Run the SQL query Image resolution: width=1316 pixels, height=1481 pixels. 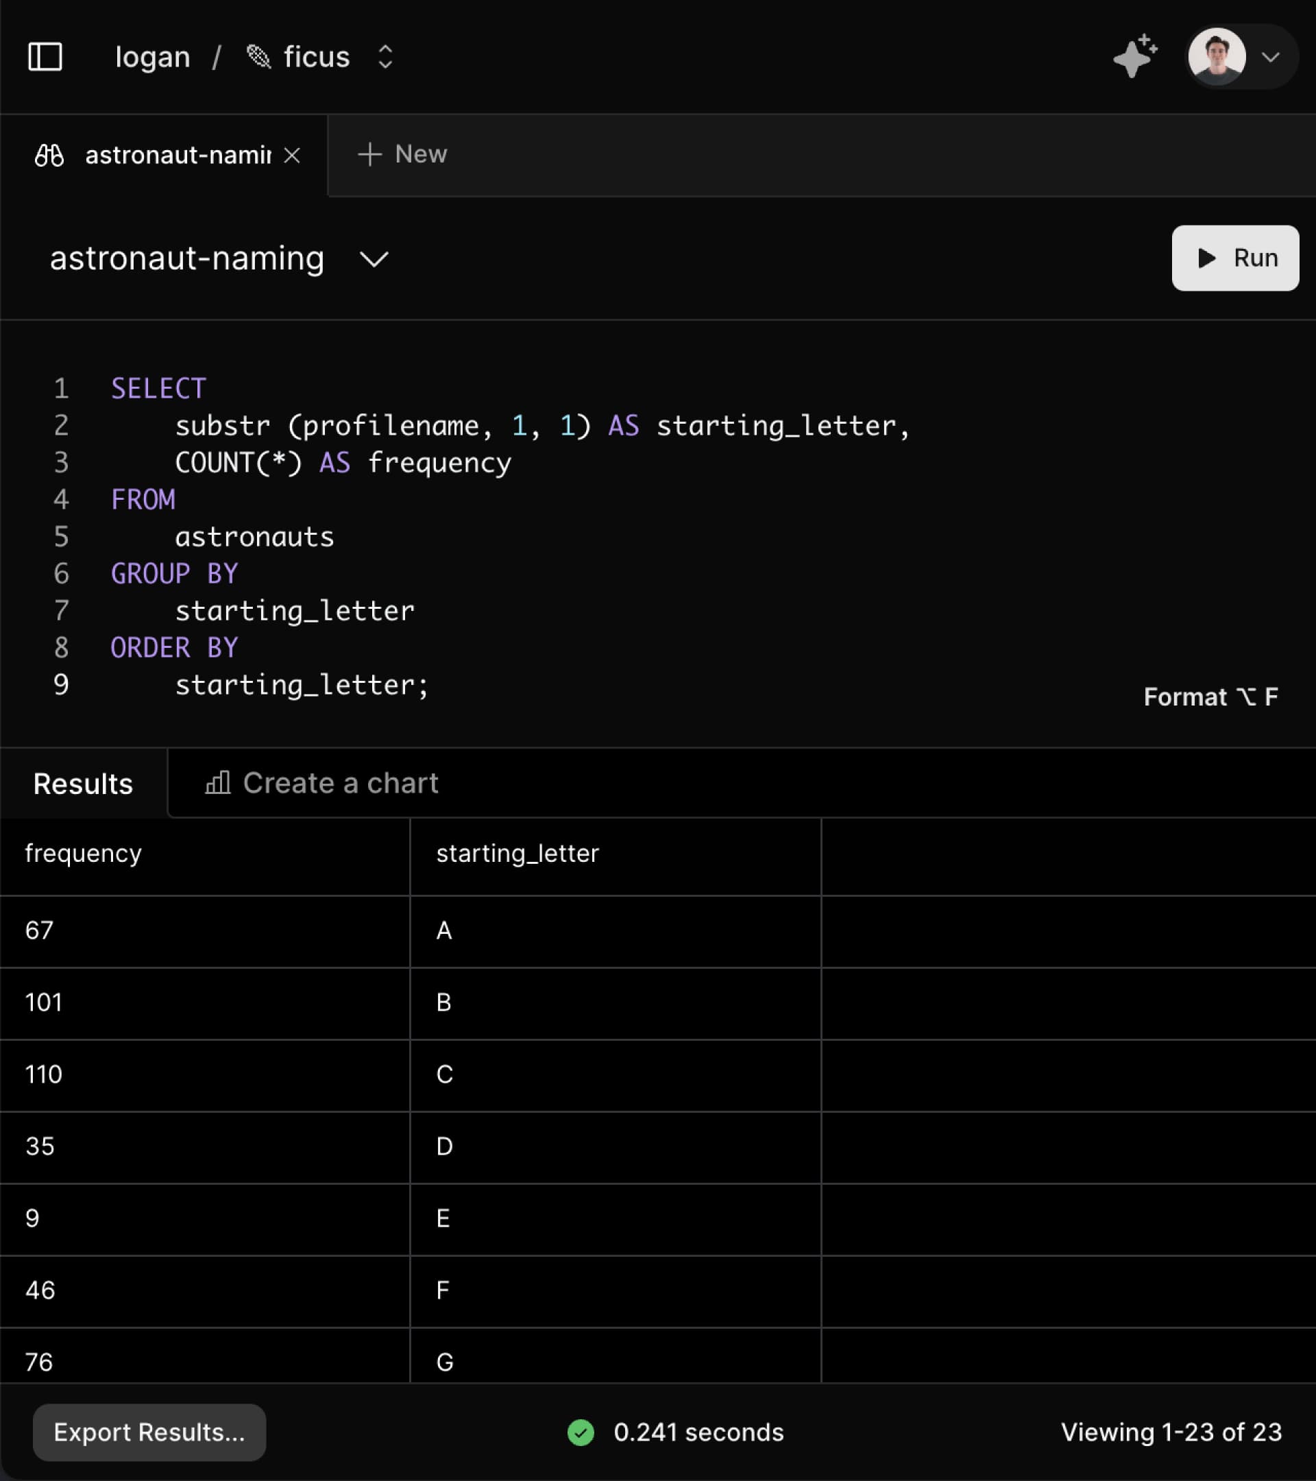pos(1235,258)
